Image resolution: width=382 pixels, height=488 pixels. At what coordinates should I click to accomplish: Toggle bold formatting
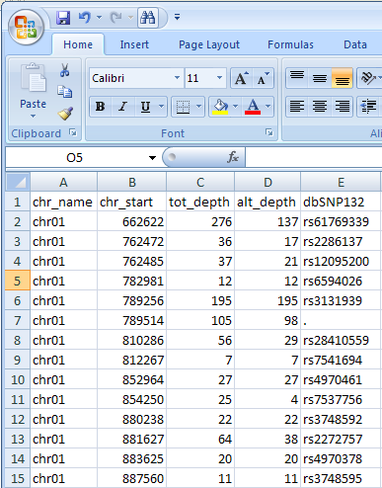100,107
